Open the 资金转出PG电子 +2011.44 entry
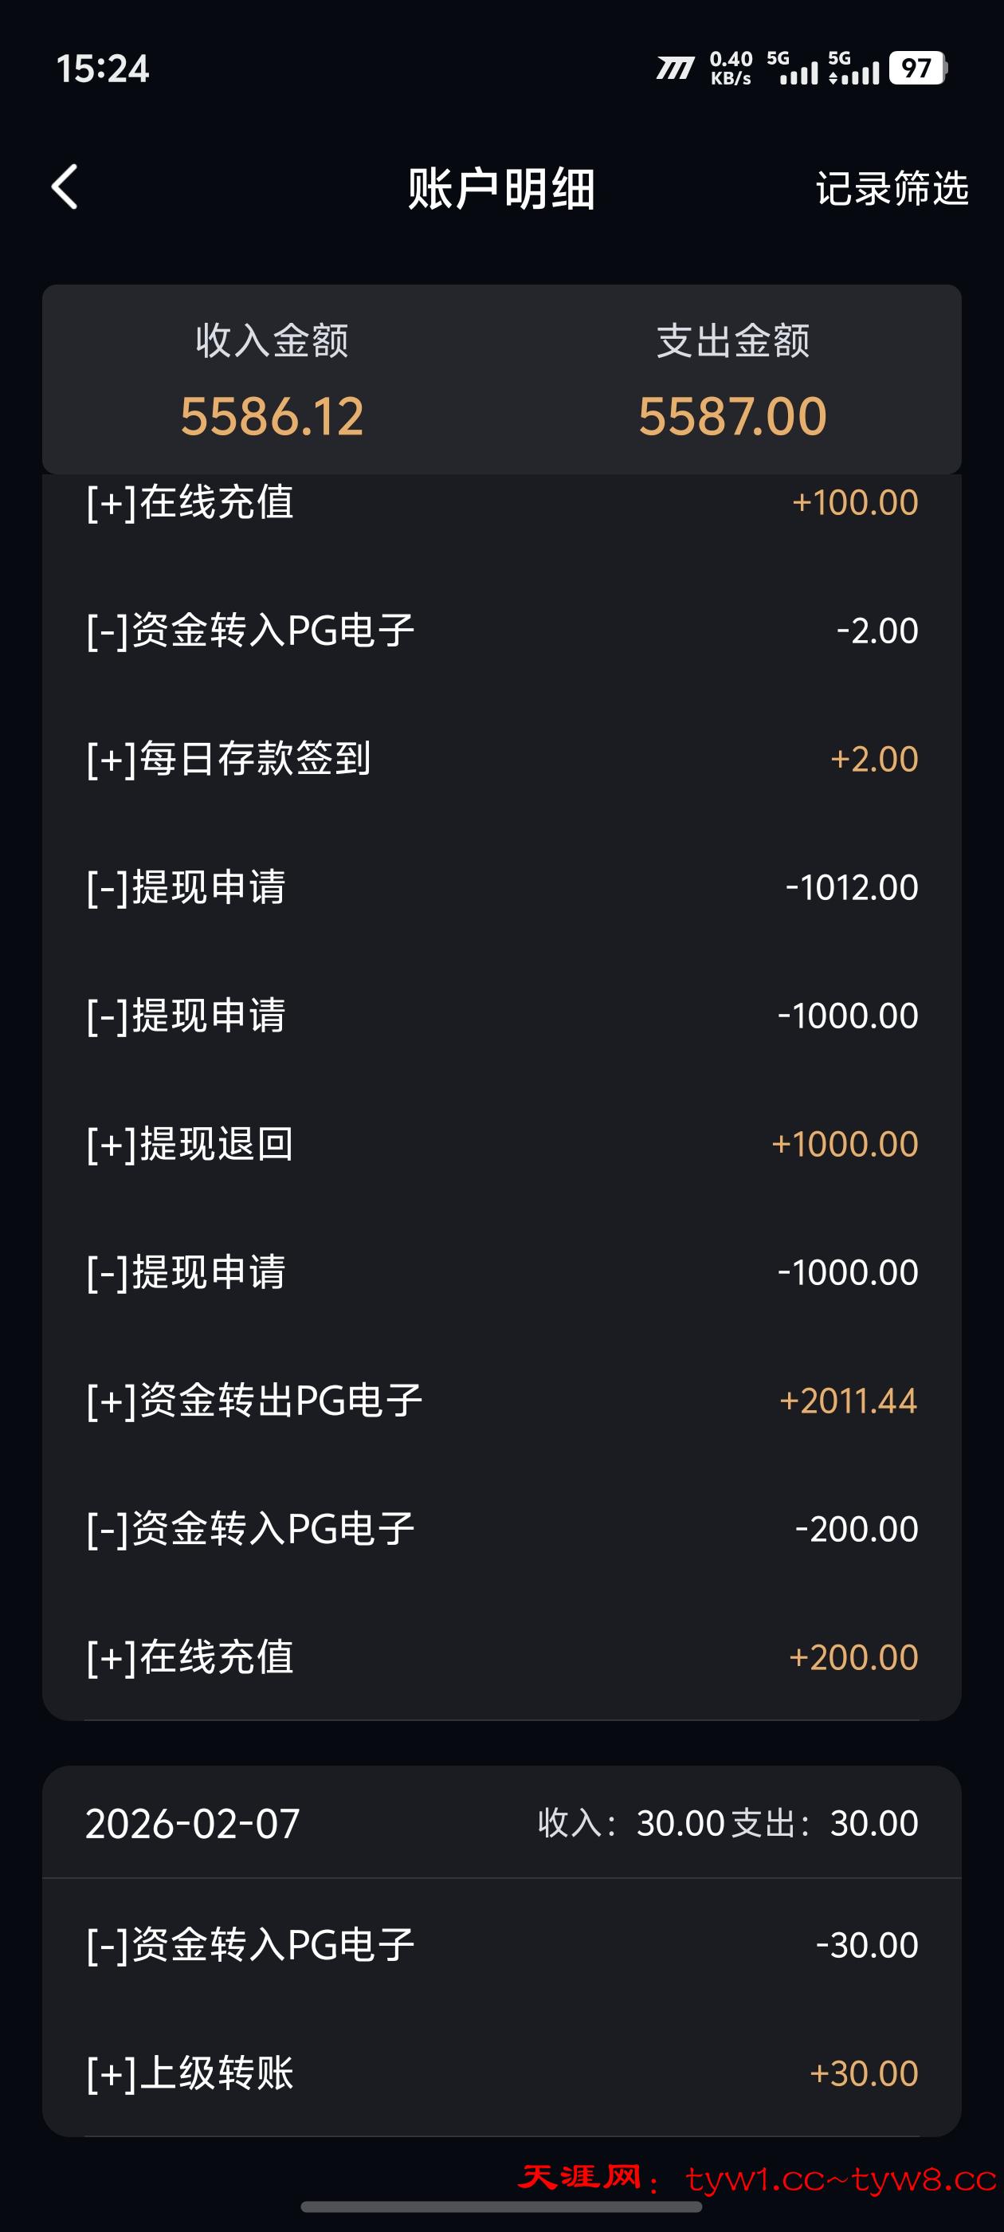This screenshot has height=2232, width=1004. coord(501,1401)
